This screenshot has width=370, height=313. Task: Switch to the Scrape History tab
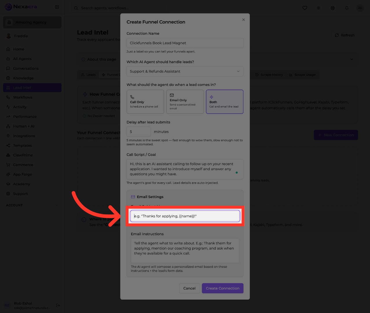(269, 75)
